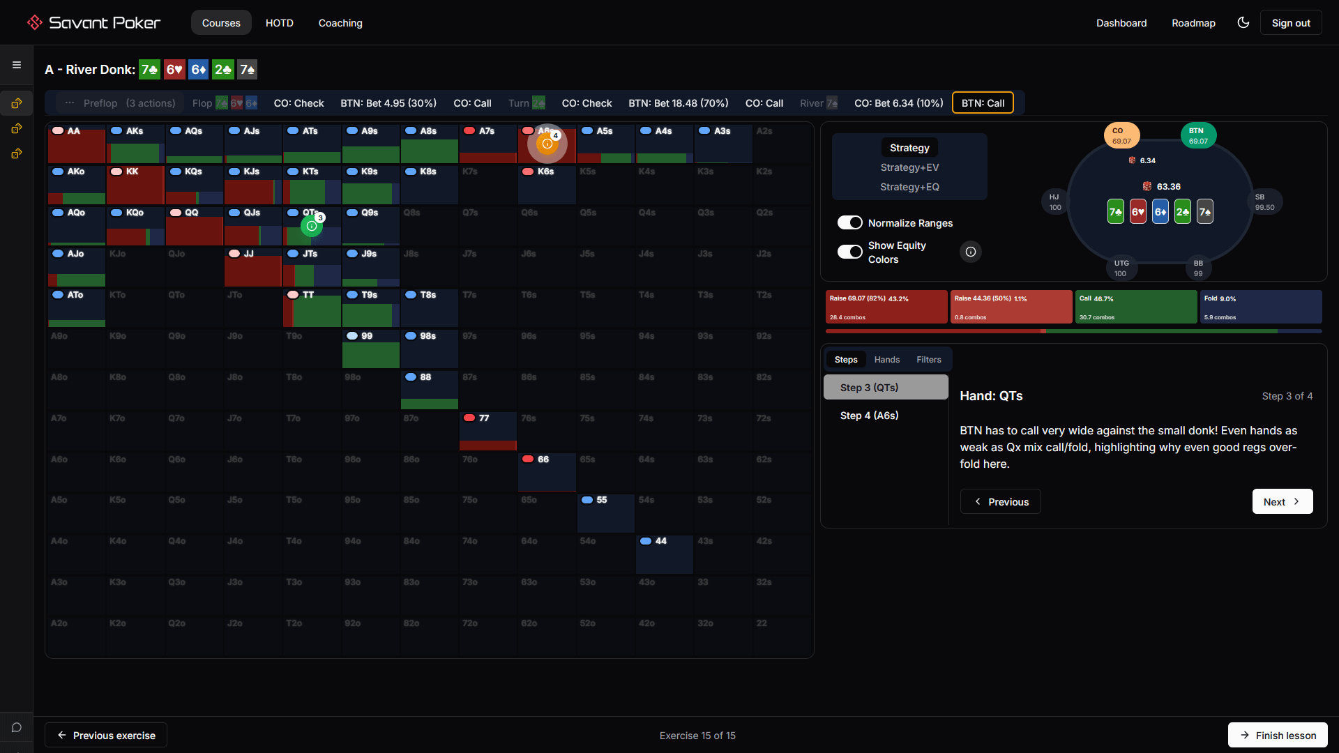This screenshot has height=753, width=1339.
Task: Click the third dice icon in sidebar
Action: pyautogui.click(x=17, y=153)
